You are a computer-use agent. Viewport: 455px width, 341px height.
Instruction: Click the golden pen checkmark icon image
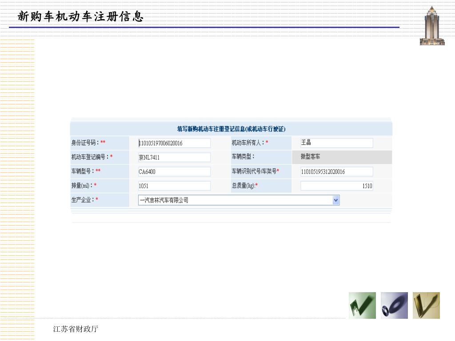426,305
